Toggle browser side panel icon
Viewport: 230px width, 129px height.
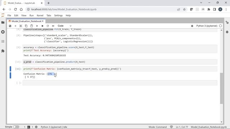215,9
